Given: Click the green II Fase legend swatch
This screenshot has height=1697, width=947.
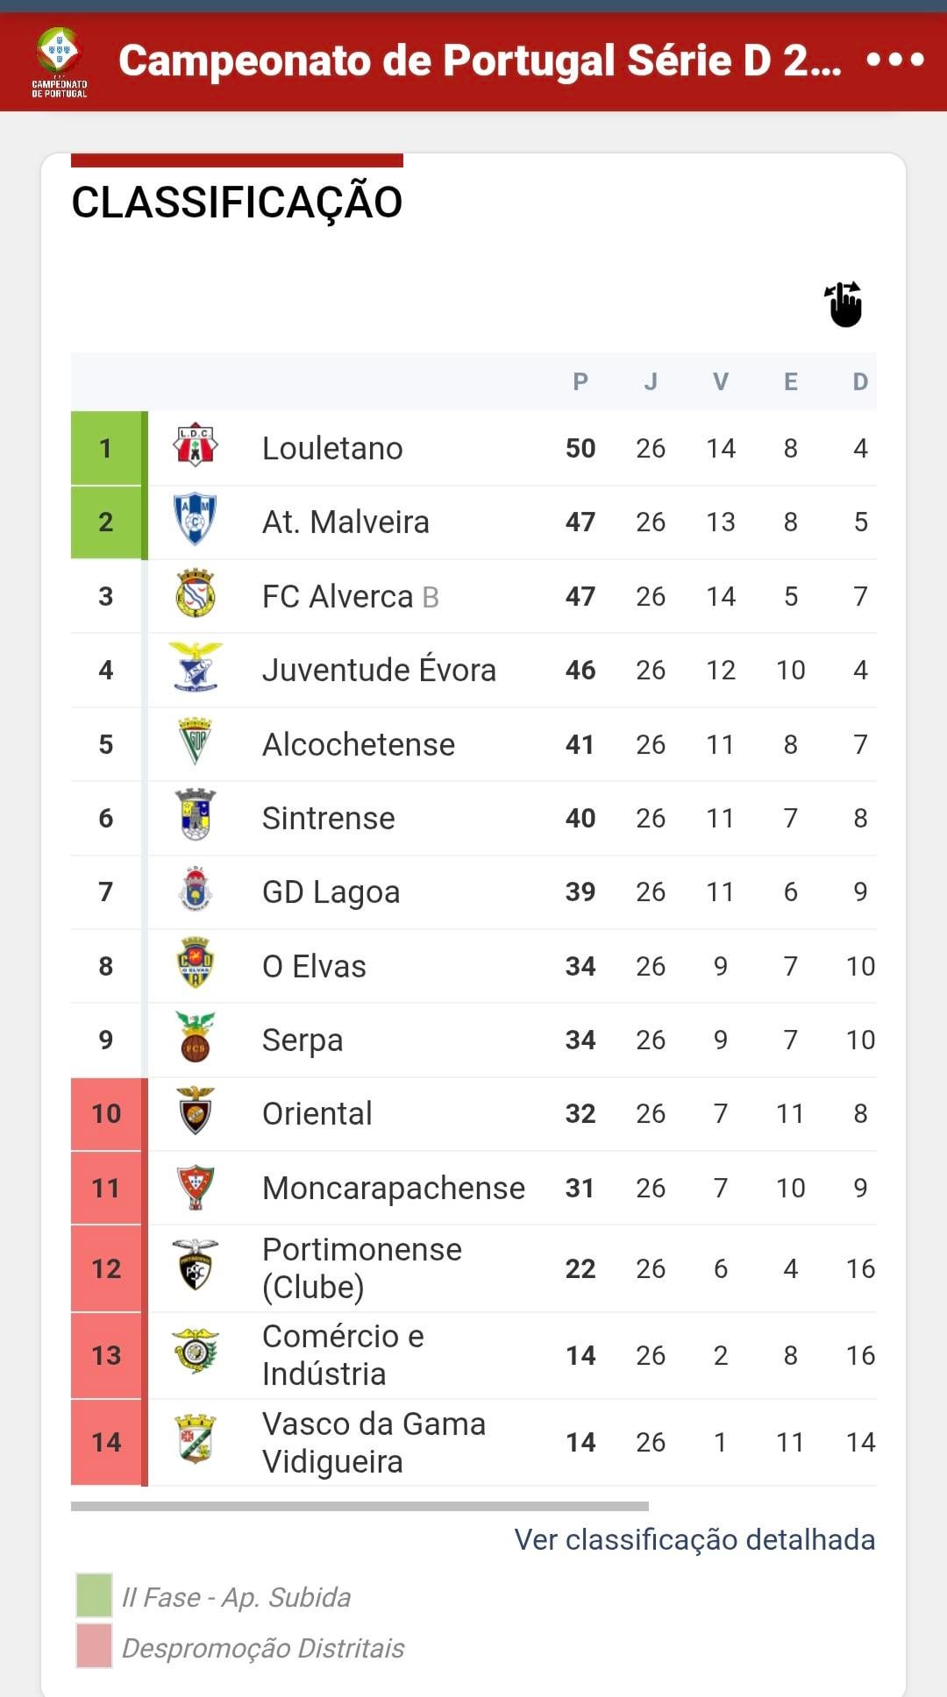Looking at the screenshot, I should [94, 1595].
